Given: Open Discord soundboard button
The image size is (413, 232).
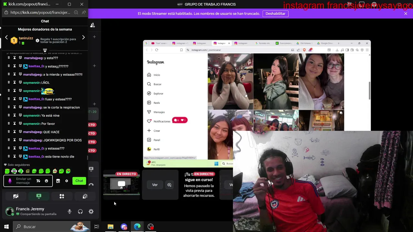Looking at the screenshot, I should coord(85,196).
